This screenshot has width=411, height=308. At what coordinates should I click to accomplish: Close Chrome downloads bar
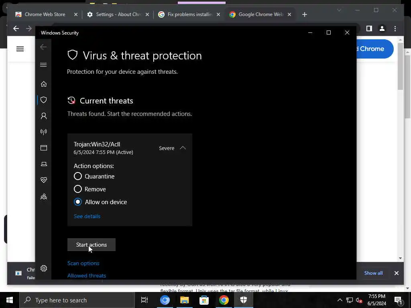396,273
